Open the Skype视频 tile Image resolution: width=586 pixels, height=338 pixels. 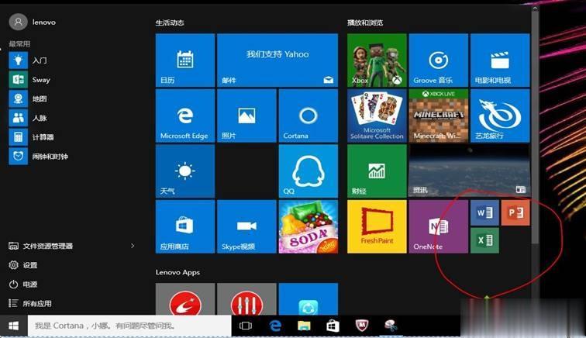(246, 226)
